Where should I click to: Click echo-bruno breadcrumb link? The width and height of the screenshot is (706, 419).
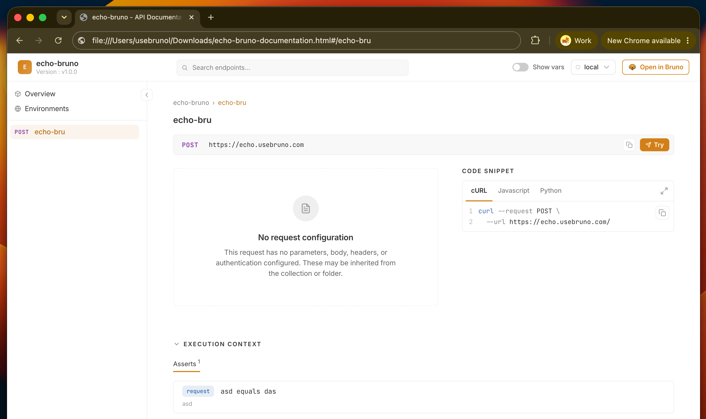coord(191,103)
